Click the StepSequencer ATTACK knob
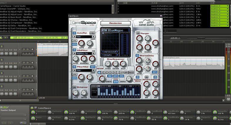The width and height of the screenshot is (231, 125). 108,64
